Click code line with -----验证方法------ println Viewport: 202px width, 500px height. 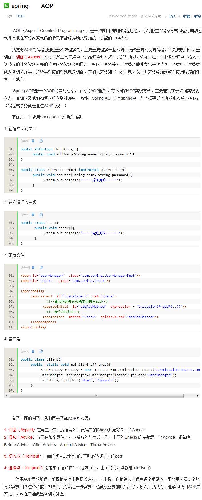tap(83, 233)
